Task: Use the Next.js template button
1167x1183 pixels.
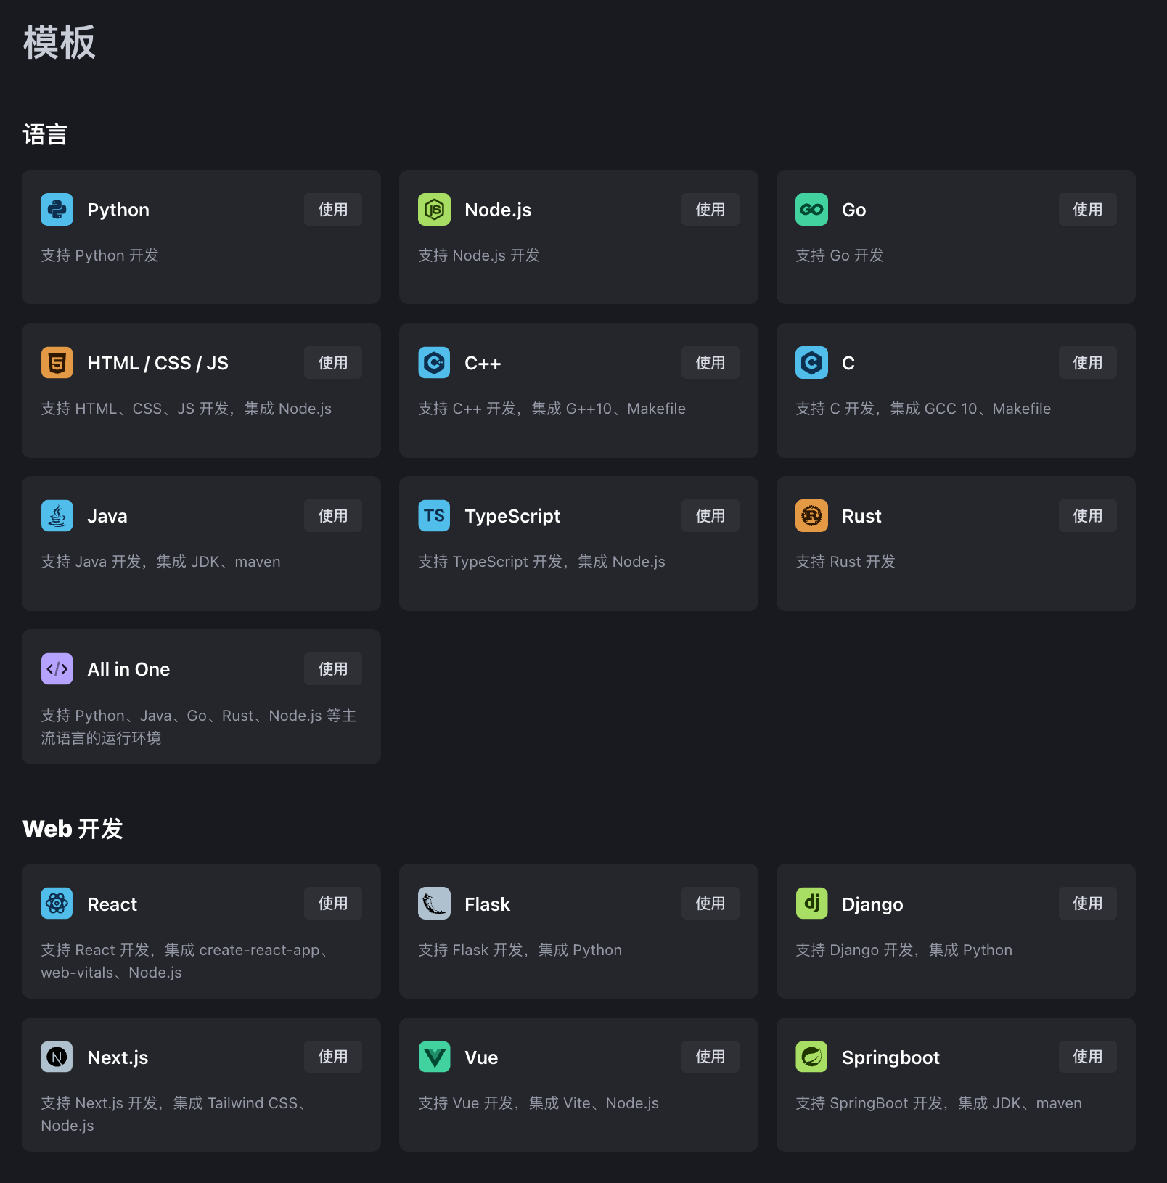Action: click(332, 1057)
